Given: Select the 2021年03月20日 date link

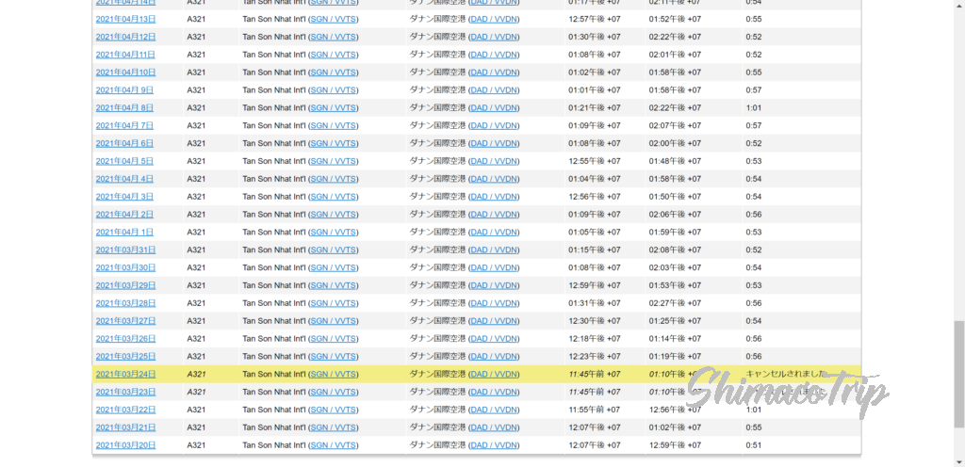Looking at the screenshot, I should coord(125,445).
